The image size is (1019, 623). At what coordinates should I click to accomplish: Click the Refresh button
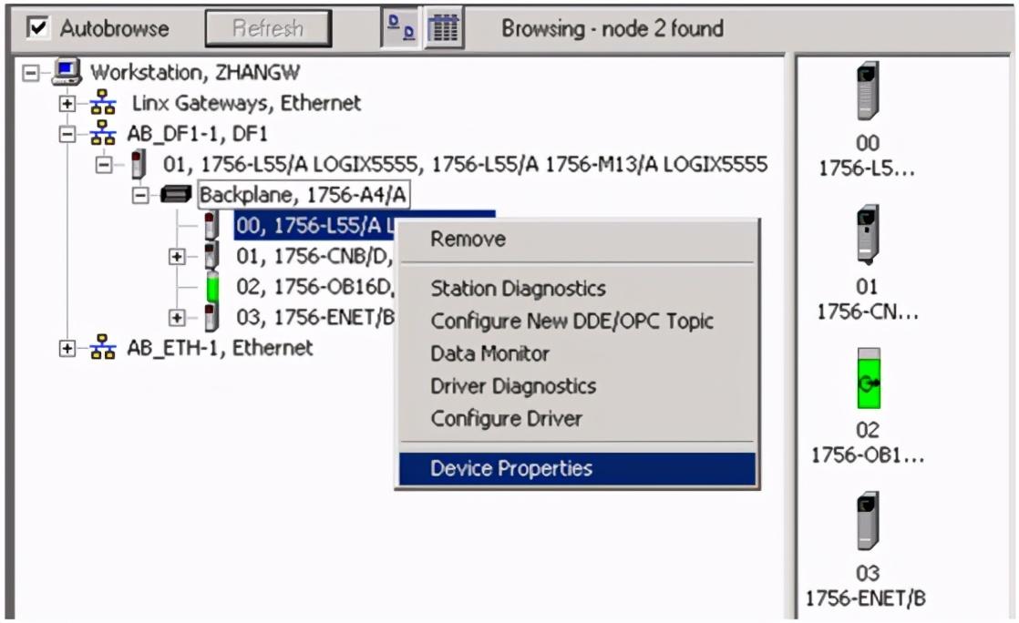(x=268, y=28)
